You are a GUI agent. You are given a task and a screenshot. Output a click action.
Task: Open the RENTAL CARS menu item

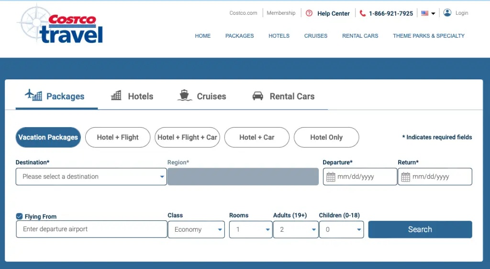[360, 36]
